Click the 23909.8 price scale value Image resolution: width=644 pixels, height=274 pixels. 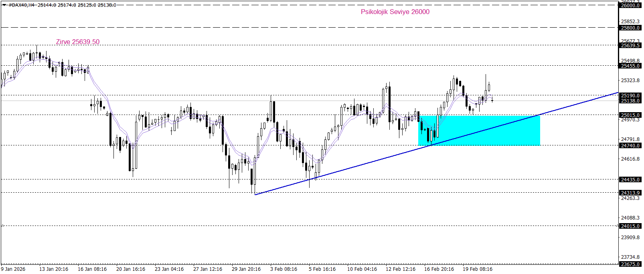click(x=630, y=238)
